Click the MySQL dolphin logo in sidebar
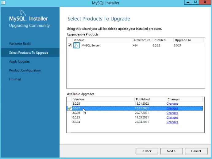Screen dimensions: 212x159 coord(23,13)
